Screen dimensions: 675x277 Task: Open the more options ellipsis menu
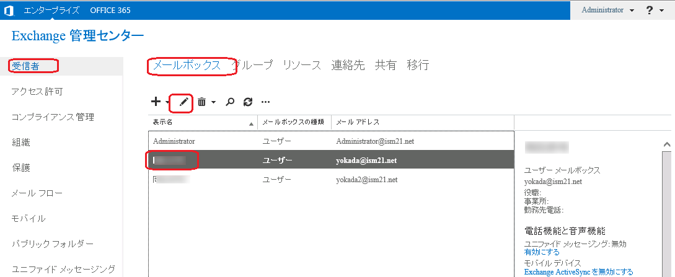tap(265, 102)
